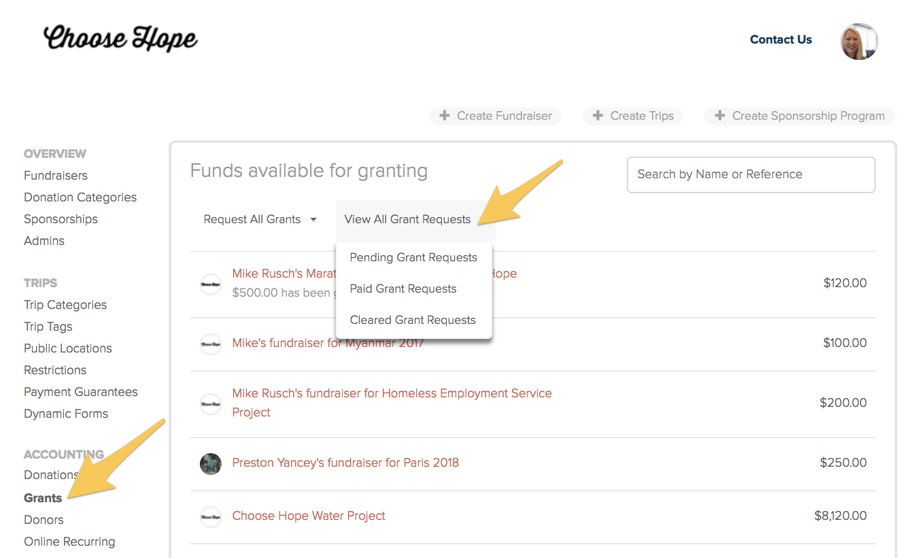The width and height of the screenshot is (911, 558).
Task: Go to Online Recurring
Action: point(69,542)
